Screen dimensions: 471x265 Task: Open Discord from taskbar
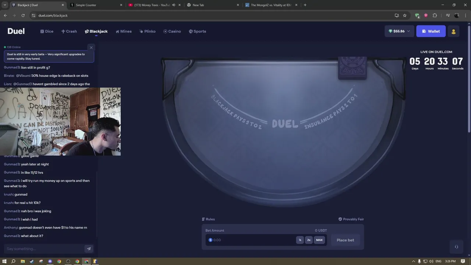[x=50, y=261]
